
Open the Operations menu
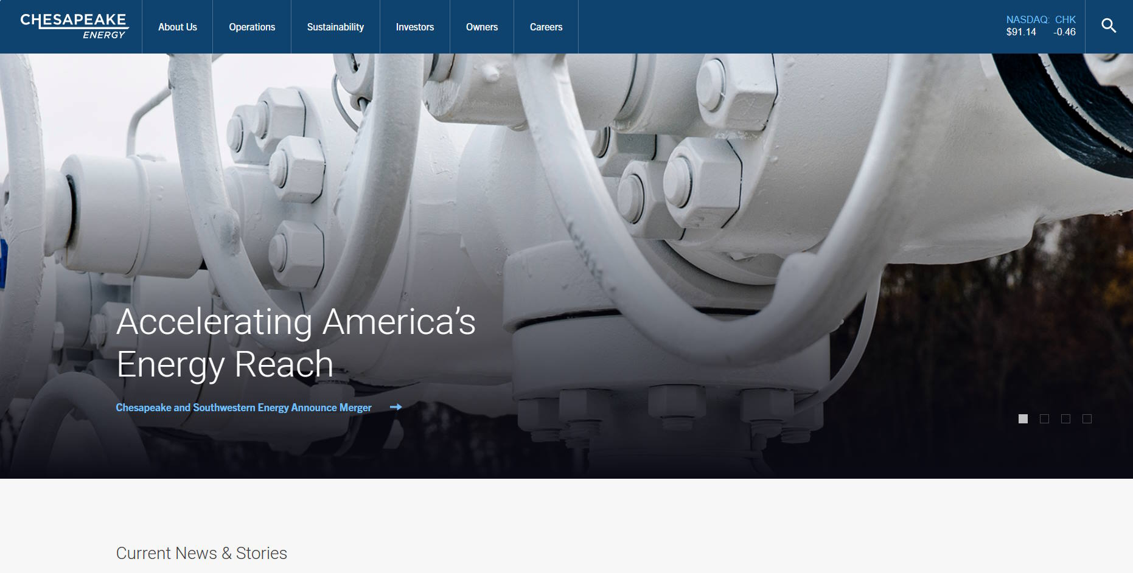pos(252,27)
